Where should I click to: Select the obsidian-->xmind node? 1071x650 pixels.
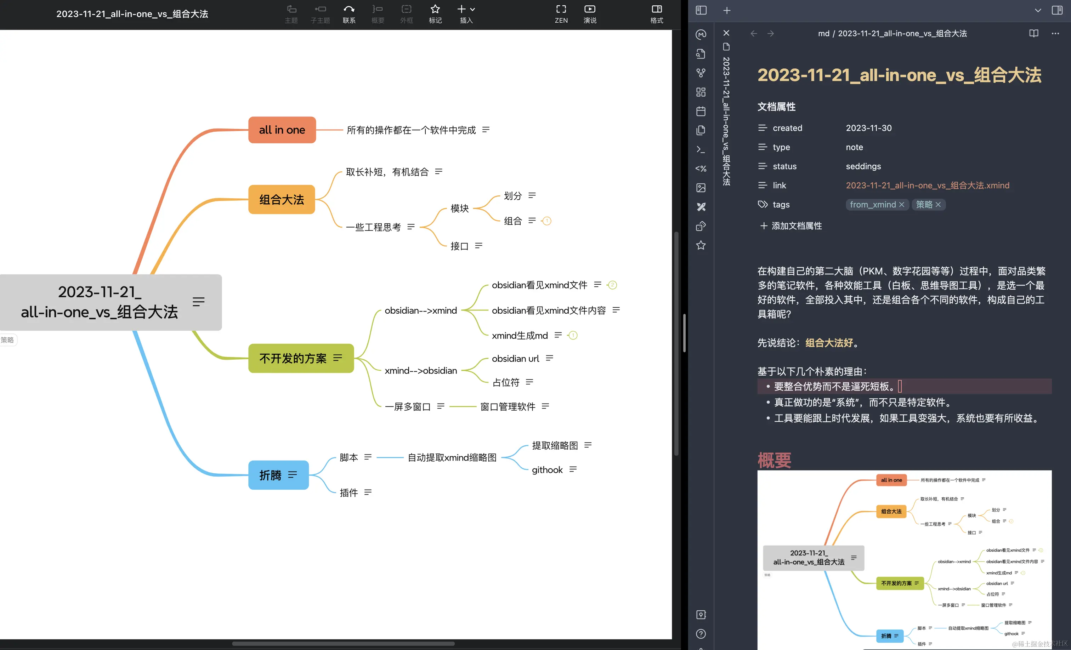pyautogui.click(x=421, y=310)
